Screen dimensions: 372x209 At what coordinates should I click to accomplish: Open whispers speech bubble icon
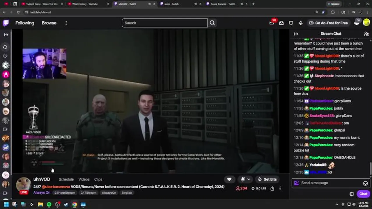pyautogui.click(x=291, y=23)
